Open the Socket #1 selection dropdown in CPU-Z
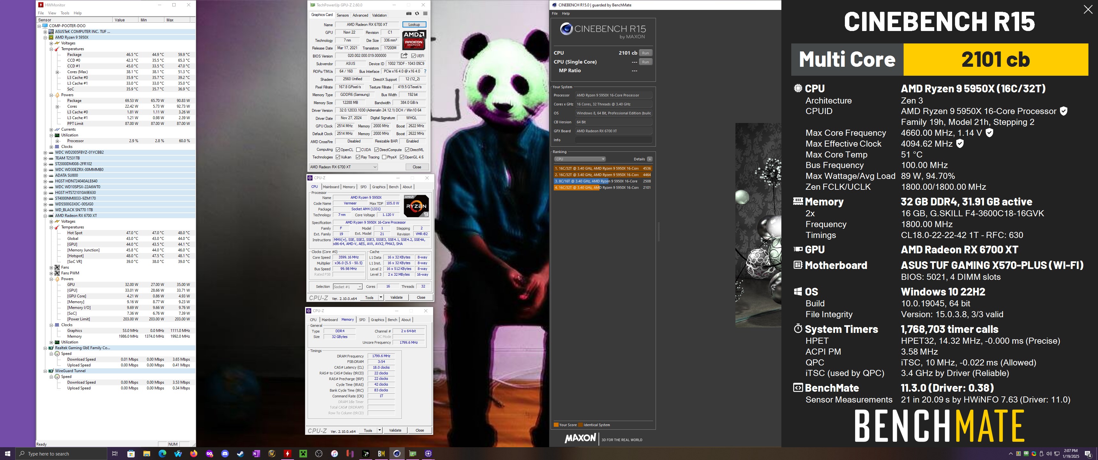This screenshot has height=460, width=1098. [x=347, y=287]
